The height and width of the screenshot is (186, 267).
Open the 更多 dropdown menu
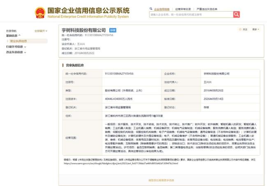(255, 30)
